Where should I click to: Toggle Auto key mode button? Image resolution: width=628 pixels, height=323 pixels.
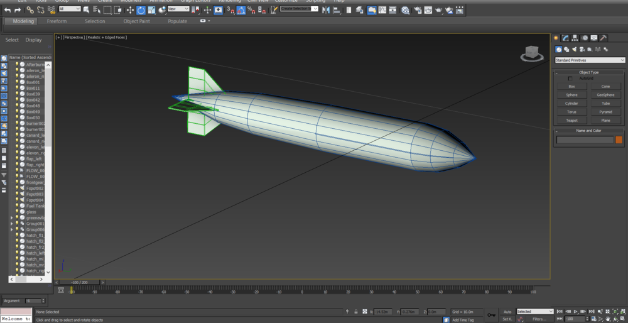[507, 312]
